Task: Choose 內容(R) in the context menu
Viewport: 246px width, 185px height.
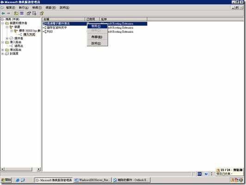Action: click(x=97, y=37)
